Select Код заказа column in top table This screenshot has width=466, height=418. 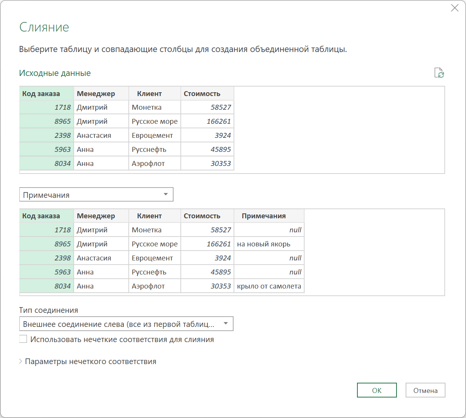coord(46,93)
